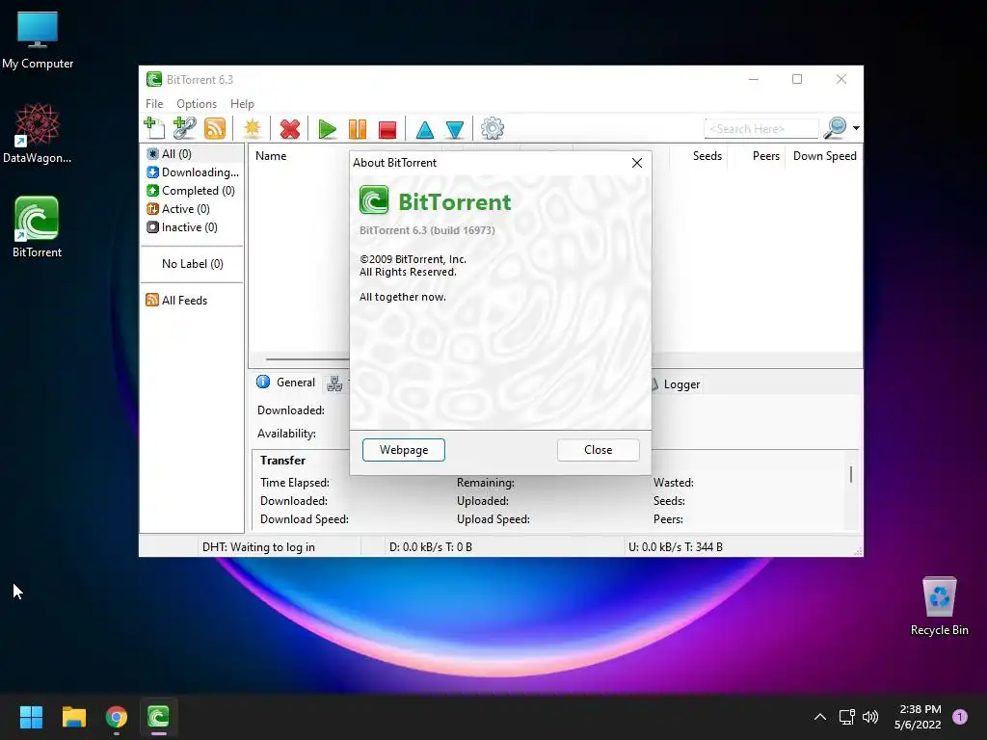Click the download speed status 'D: 0.0 kB/s'
Screen dimensions: 987x740
coord(431,547)
